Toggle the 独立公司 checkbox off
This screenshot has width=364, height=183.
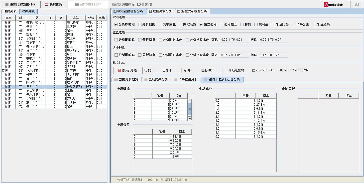tap(201, 24)
